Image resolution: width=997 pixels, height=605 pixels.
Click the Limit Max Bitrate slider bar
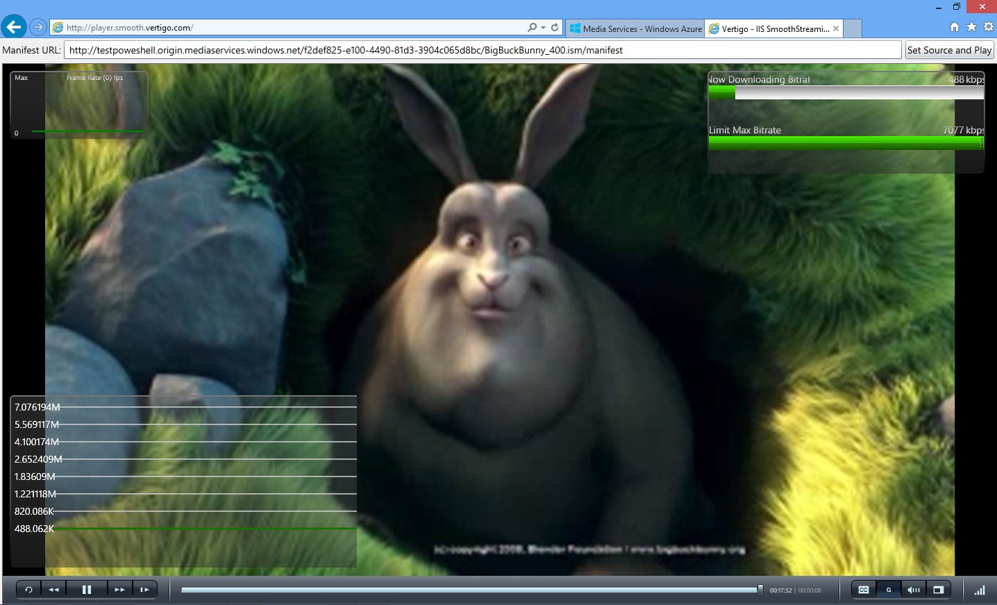click(x=846, y=142)
